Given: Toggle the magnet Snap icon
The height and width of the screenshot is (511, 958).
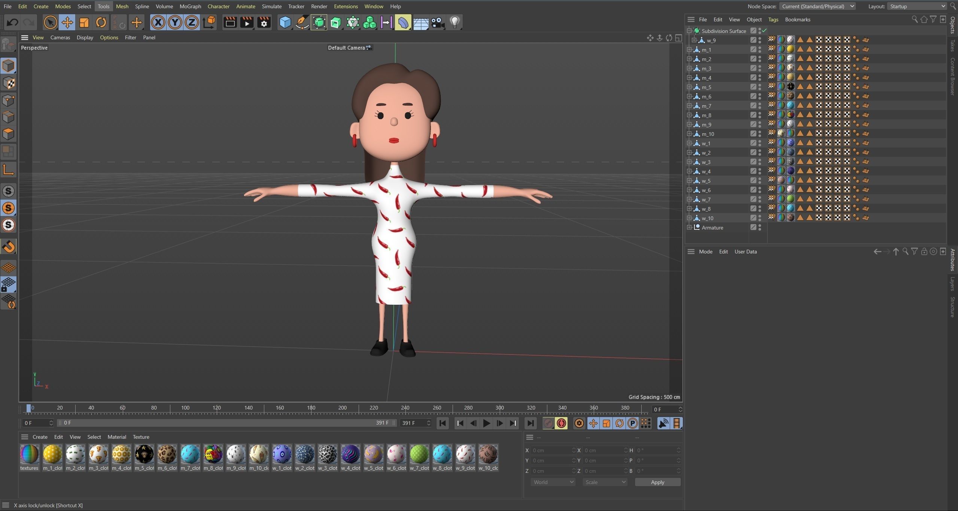Looking at the screenshot, I should [9, 247].
